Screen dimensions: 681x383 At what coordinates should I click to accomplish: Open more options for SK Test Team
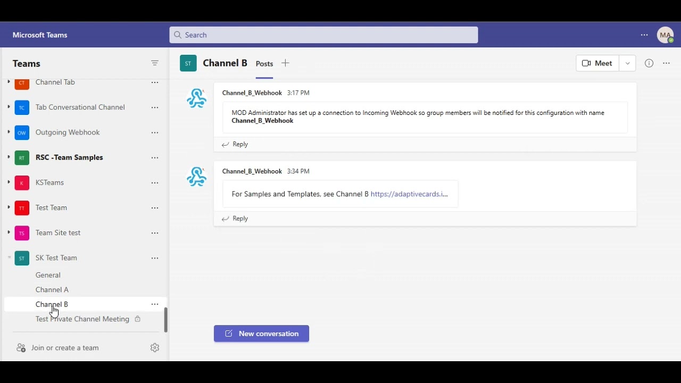pos(155,258)
